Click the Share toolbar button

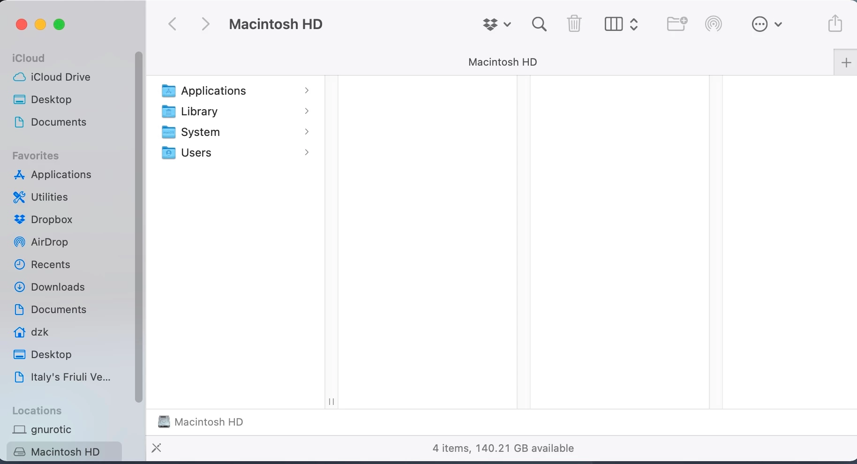[835, 23]
